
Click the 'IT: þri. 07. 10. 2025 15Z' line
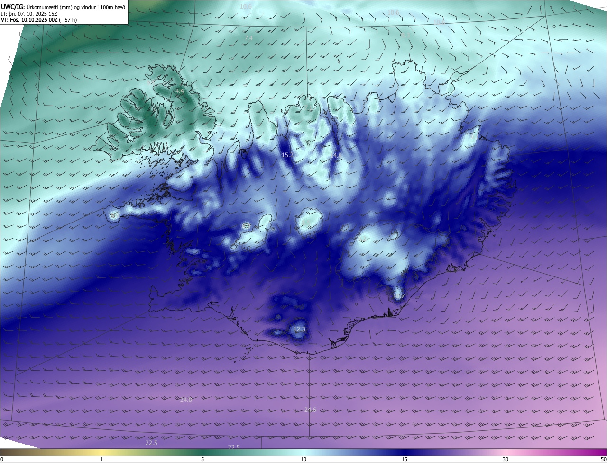29,14
